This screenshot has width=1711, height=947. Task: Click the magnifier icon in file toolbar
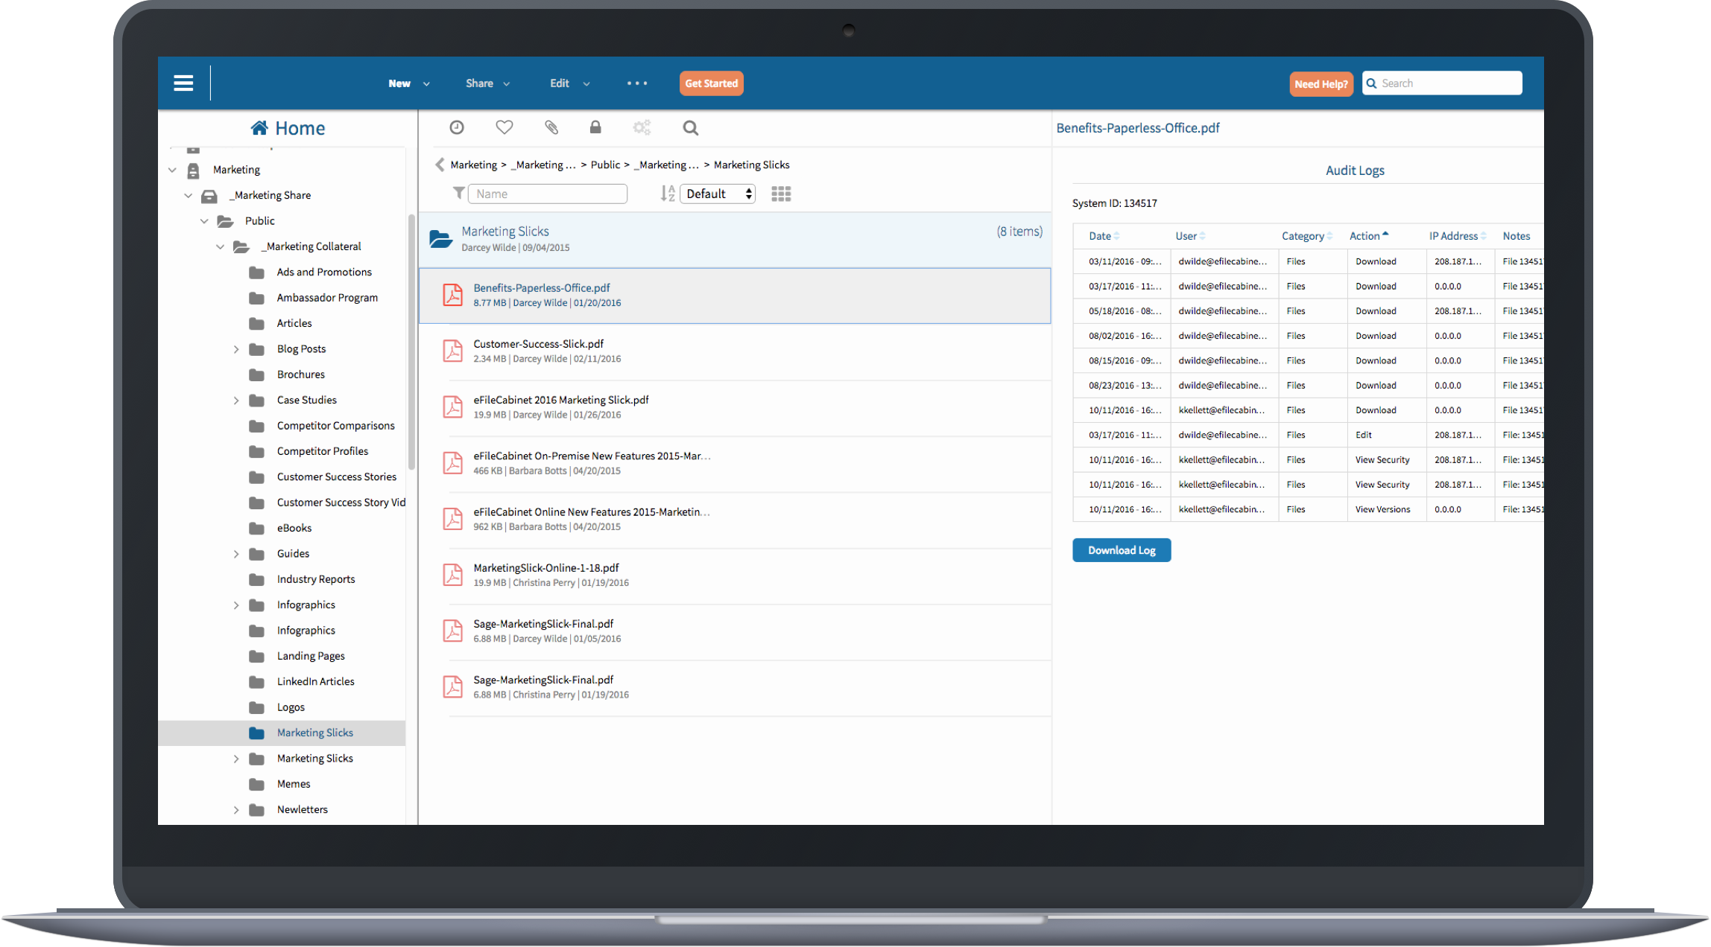coord(691,128)
